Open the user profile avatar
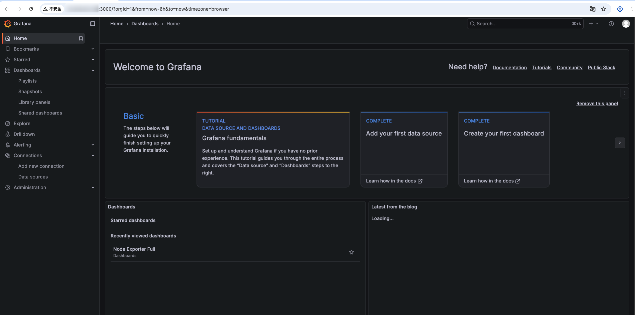This screenshot has width=635, height=315. [x=626, y=24]
